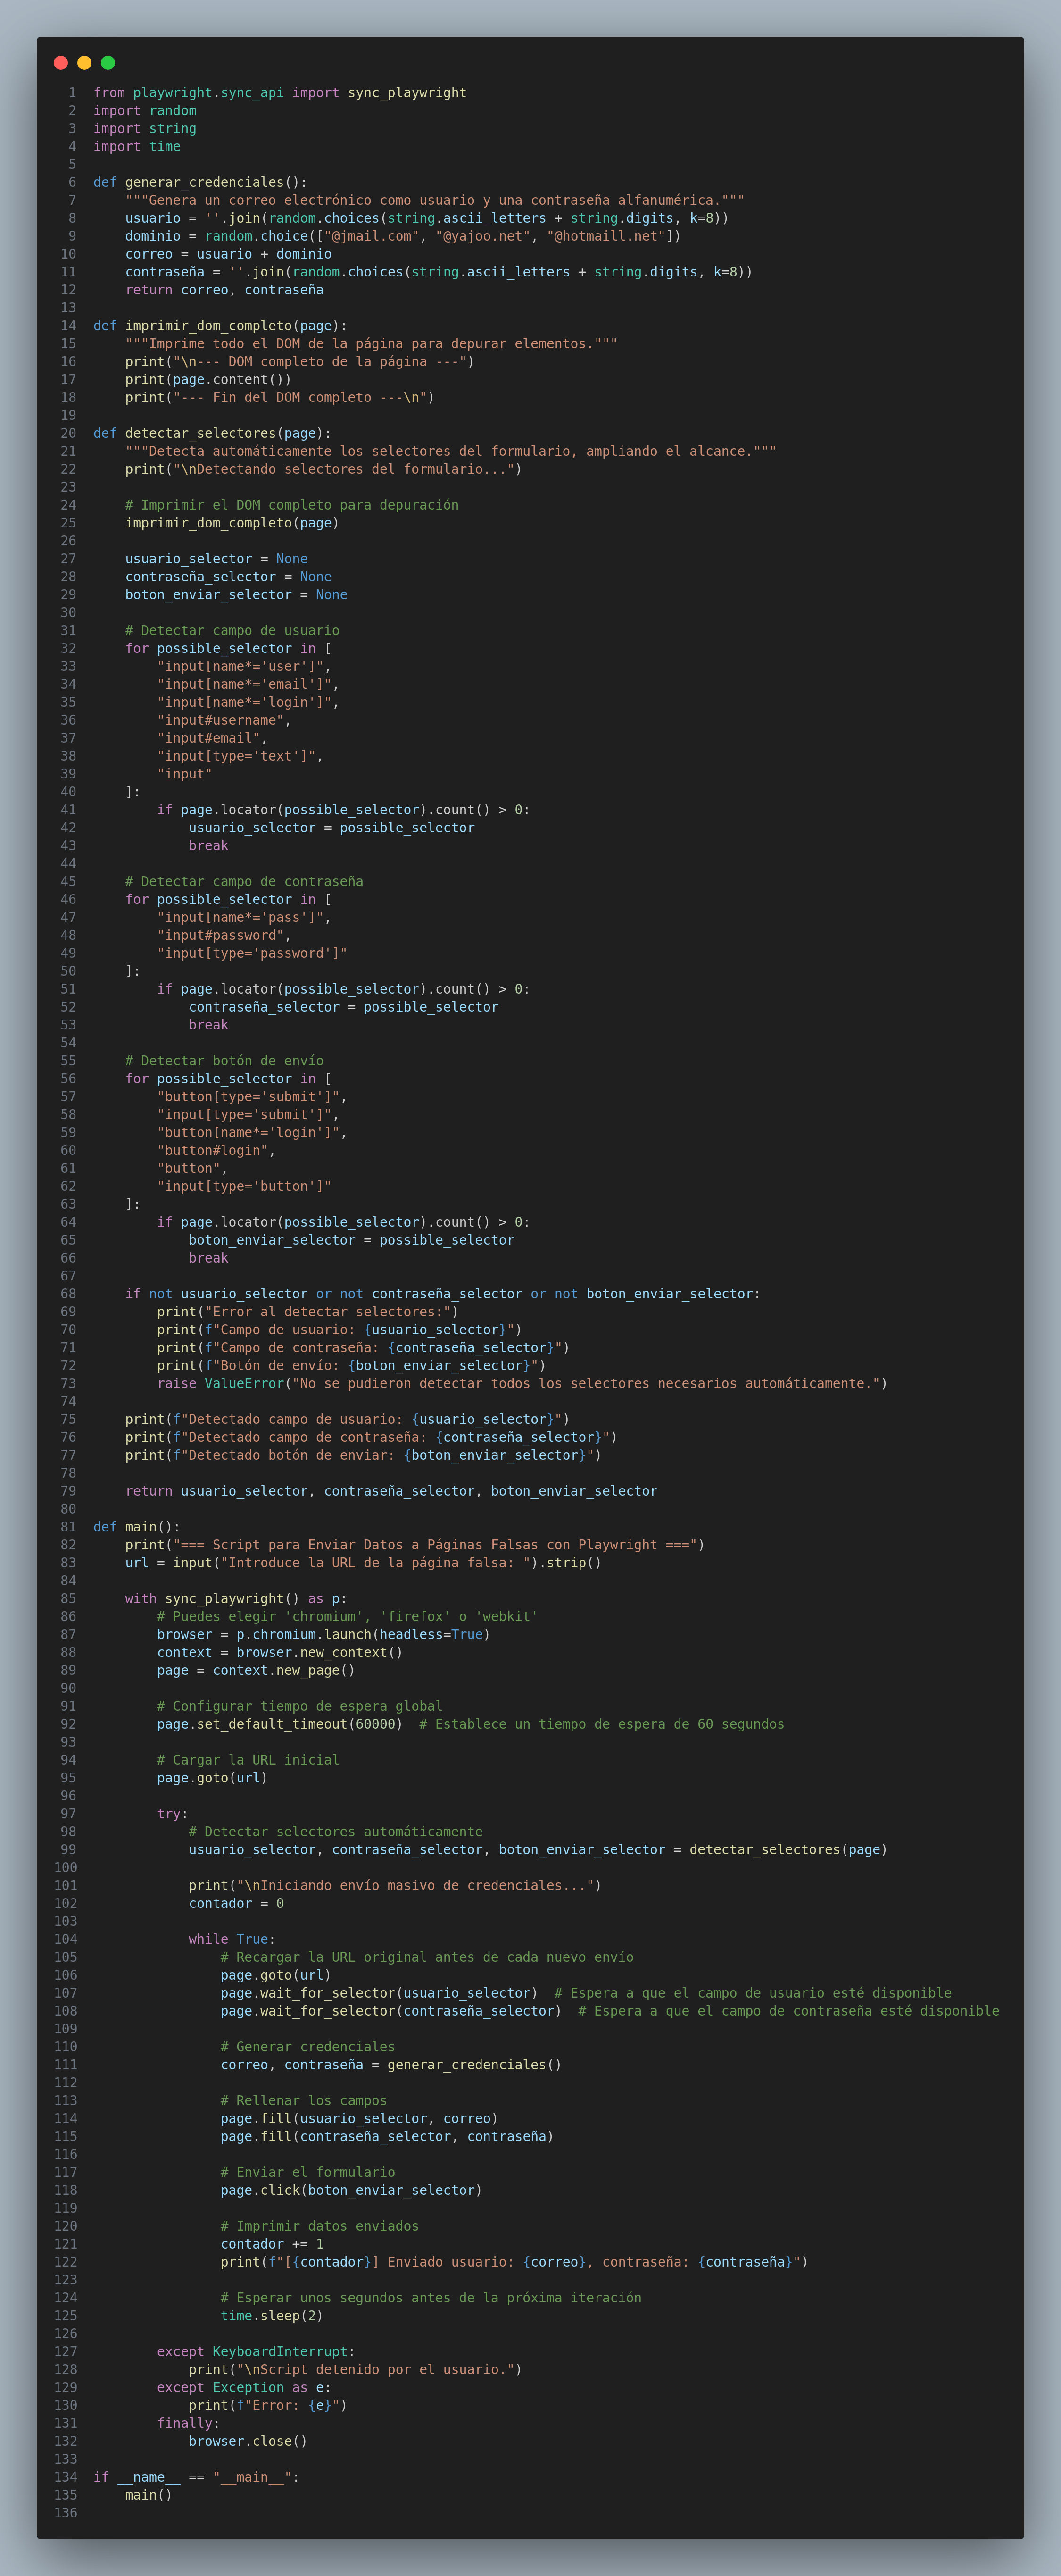Click 'page = context.new_page()' line
Screen dimensions: 1061x2576
[x=256, y=1671]
